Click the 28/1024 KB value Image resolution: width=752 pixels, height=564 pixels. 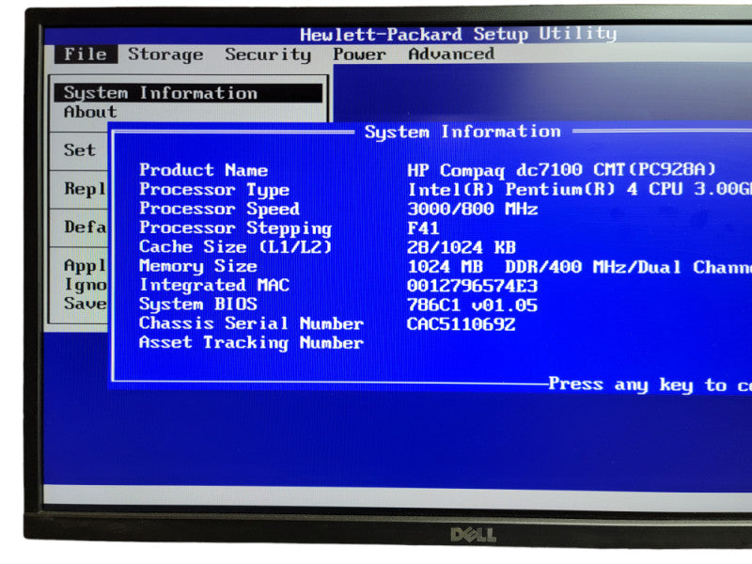pyautogui.click(x=462, y=247)
